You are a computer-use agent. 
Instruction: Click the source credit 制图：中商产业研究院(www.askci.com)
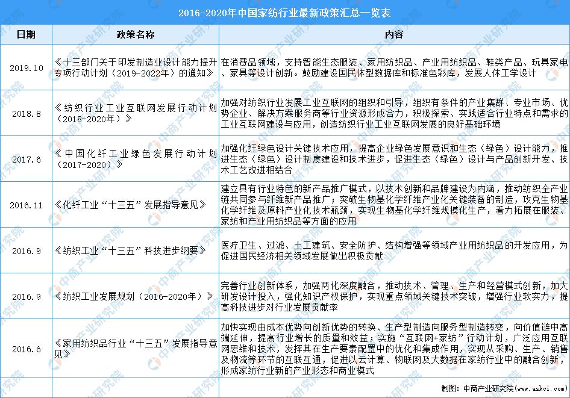pyautogui.click(x=504, y=388)
